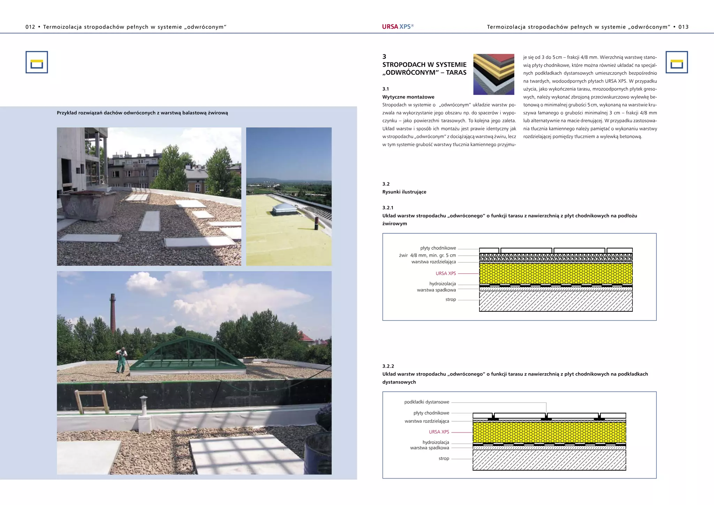This screenshot has width=714, height=505.
Task: Click section number '3.2.2'
Action: pos(388,366)
